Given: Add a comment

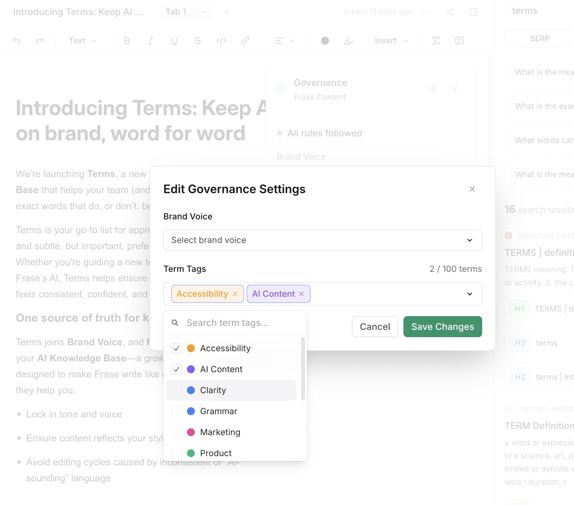Looking at the screenshot, I should (460, 41).
